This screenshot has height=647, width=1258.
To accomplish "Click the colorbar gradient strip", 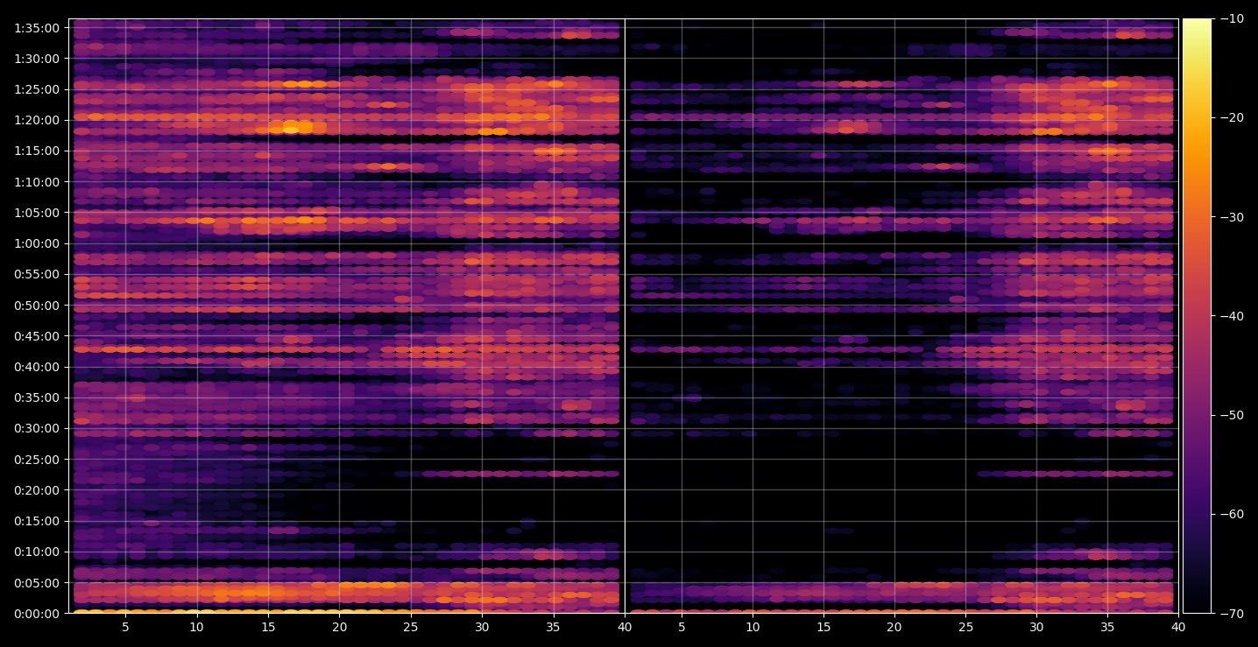I will click(x=1197, y=316).
